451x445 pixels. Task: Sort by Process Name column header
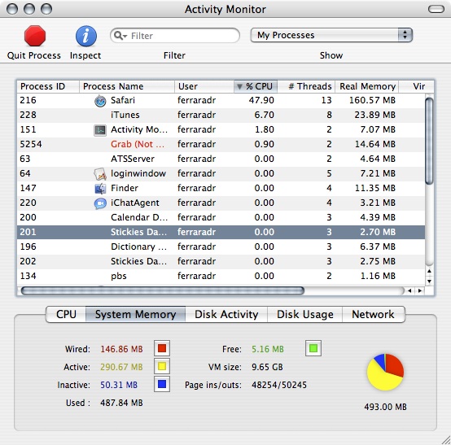(x=127, y=86)
